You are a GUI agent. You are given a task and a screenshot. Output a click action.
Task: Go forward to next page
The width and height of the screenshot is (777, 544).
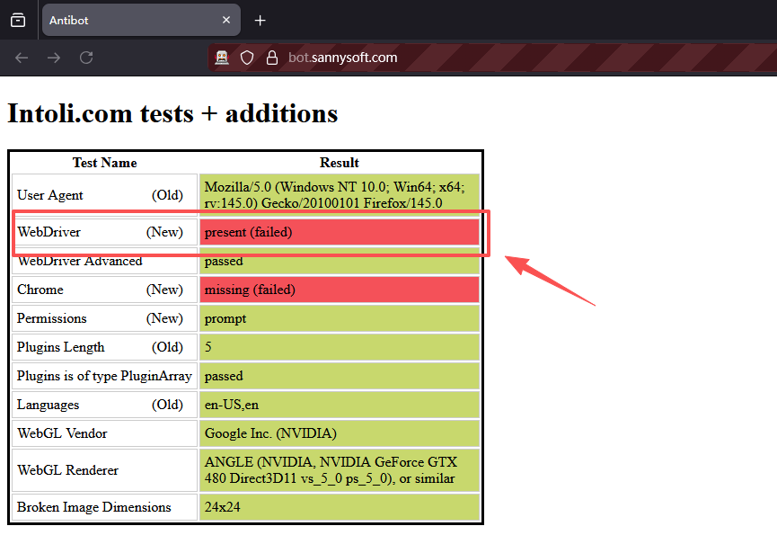pyautogui.click(x=54, y=58)
